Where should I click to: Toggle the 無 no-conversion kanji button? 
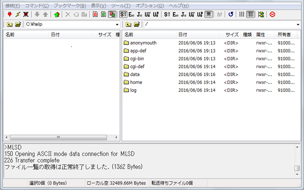[x=209, y=14]
